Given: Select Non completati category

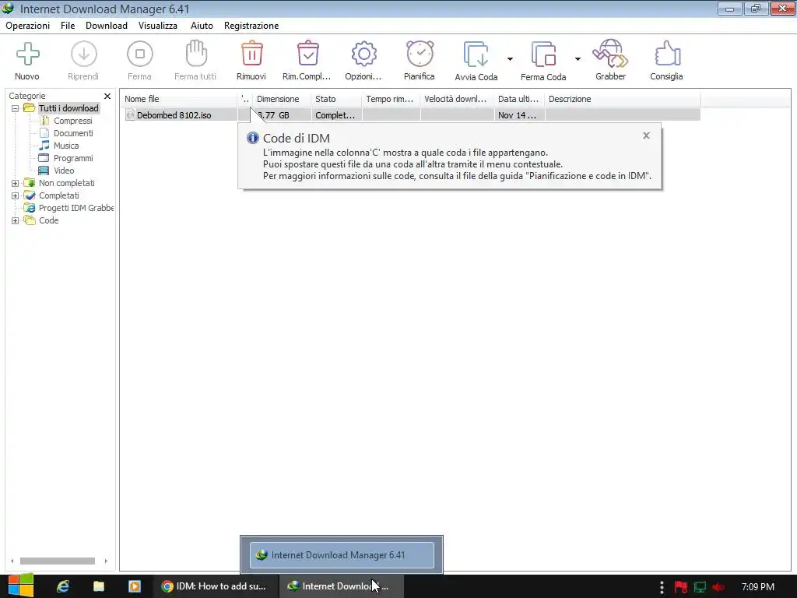Looking at the screenshot, I should pos(67,183).
